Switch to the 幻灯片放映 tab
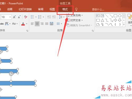132x99 pixels. pyautogui.click(x=25, y=9)
